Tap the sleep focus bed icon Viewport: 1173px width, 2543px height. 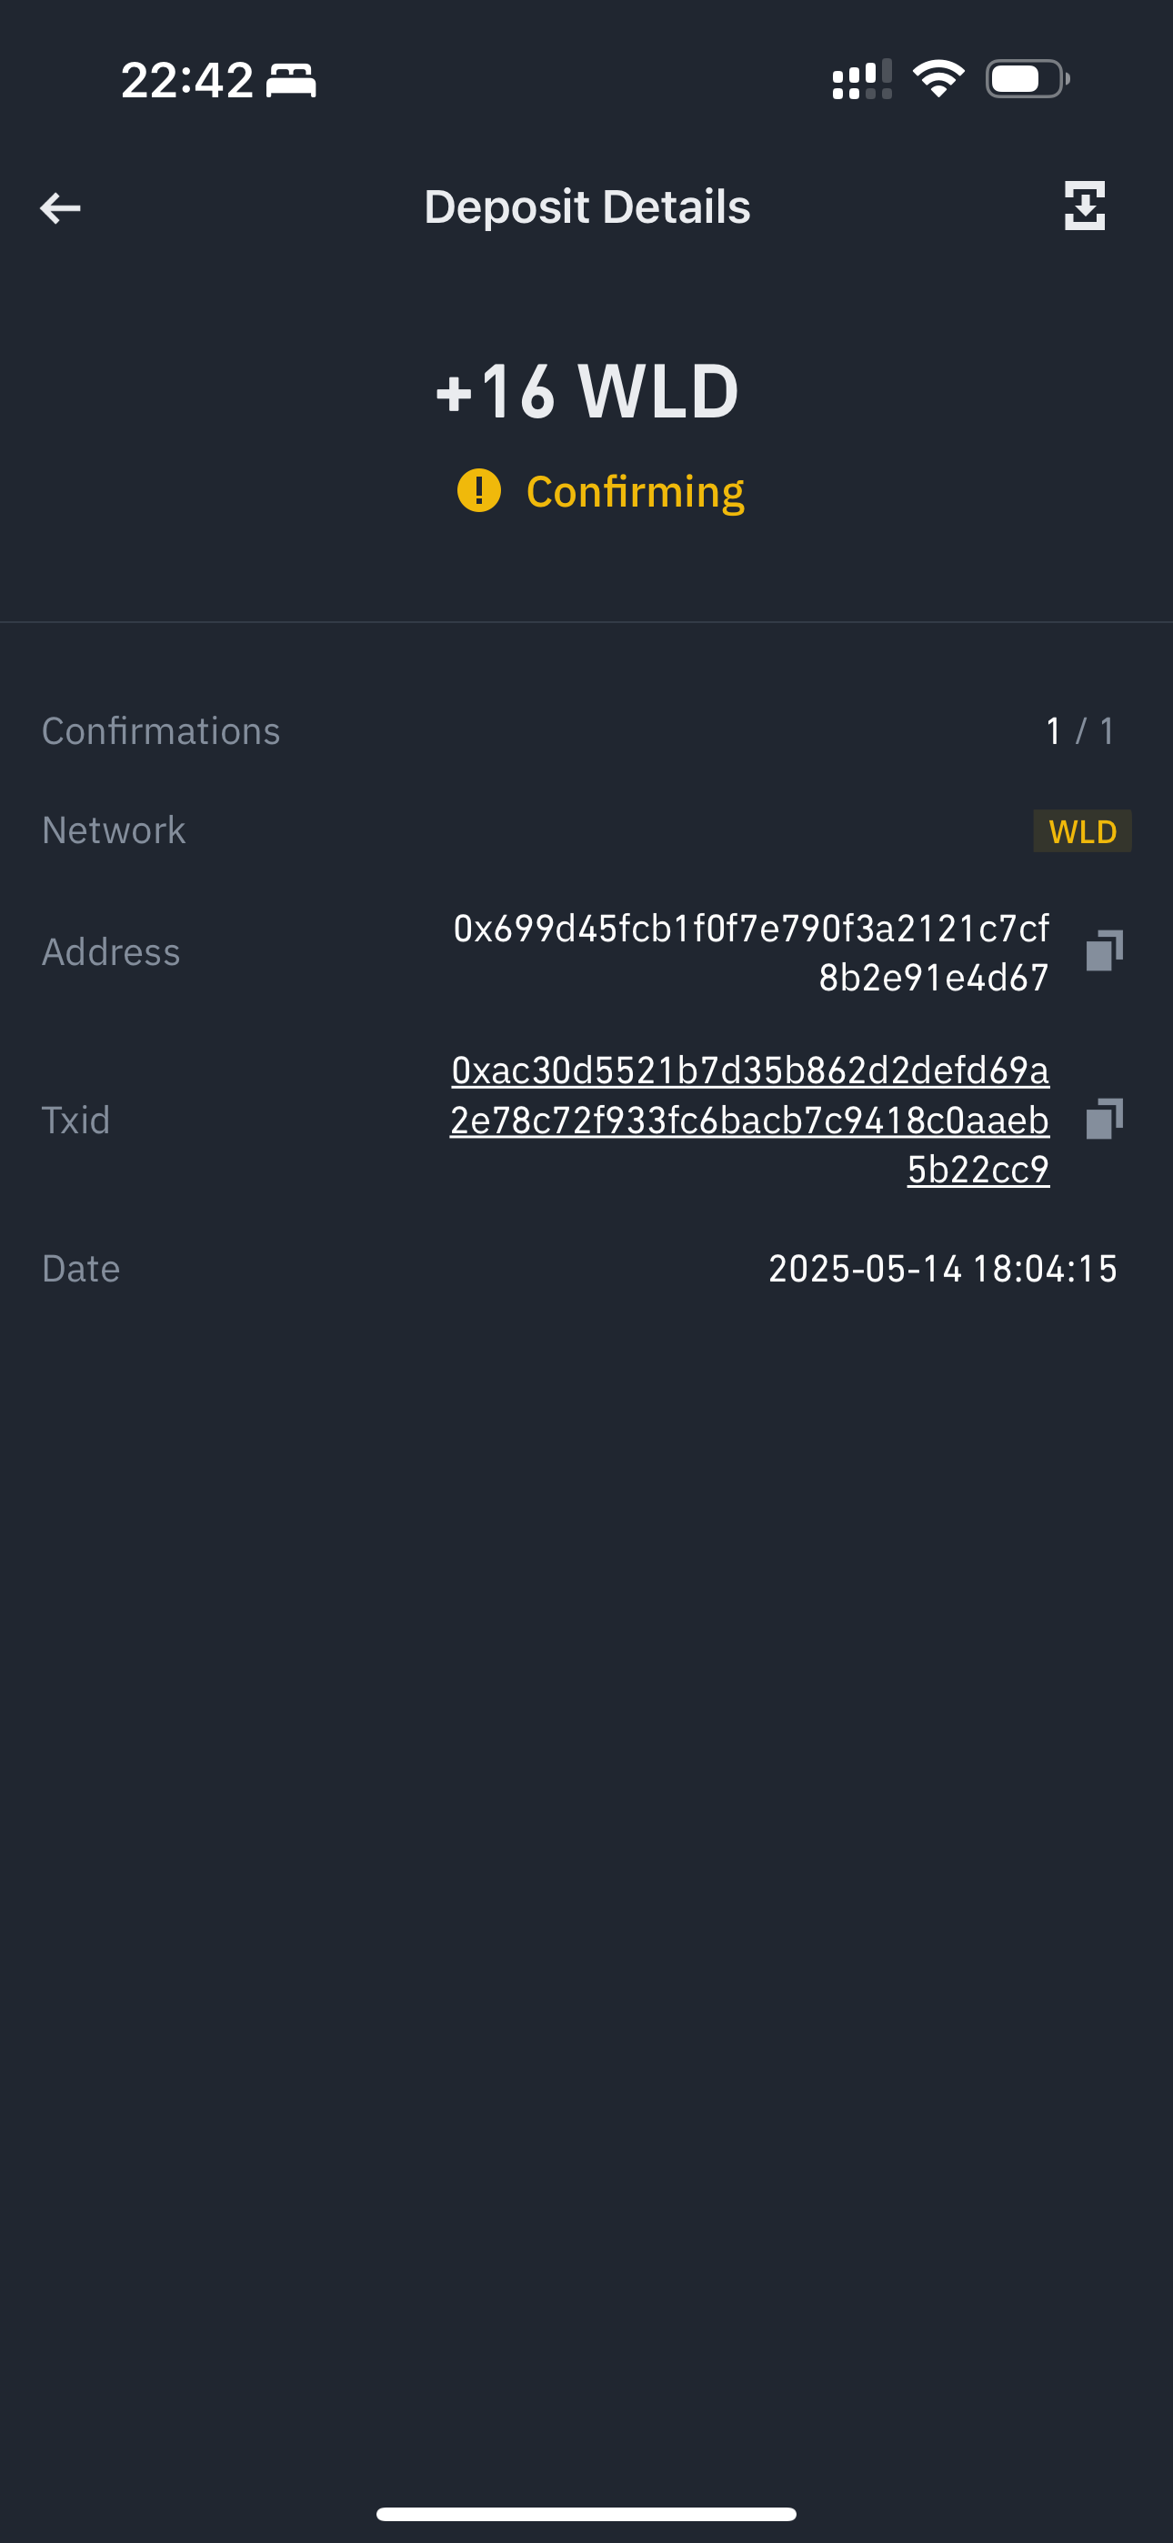[x=291, y=80]
